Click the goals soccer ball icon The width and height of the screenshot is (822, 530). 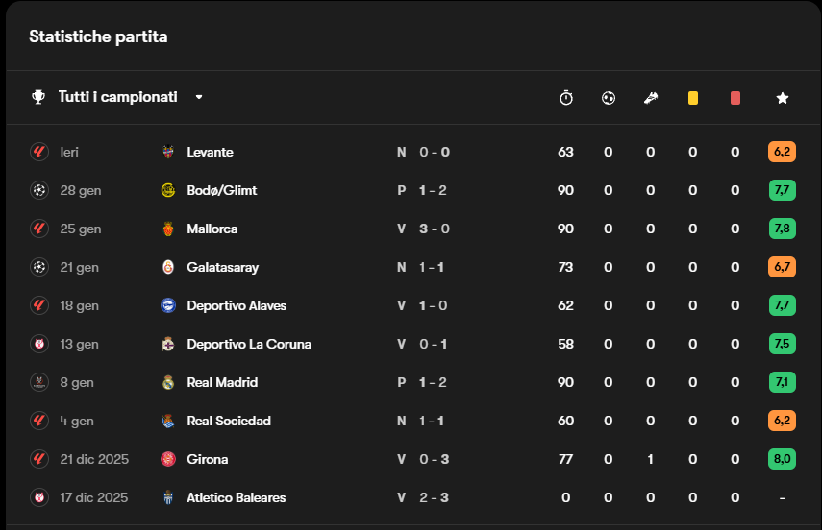pos(609,98)
